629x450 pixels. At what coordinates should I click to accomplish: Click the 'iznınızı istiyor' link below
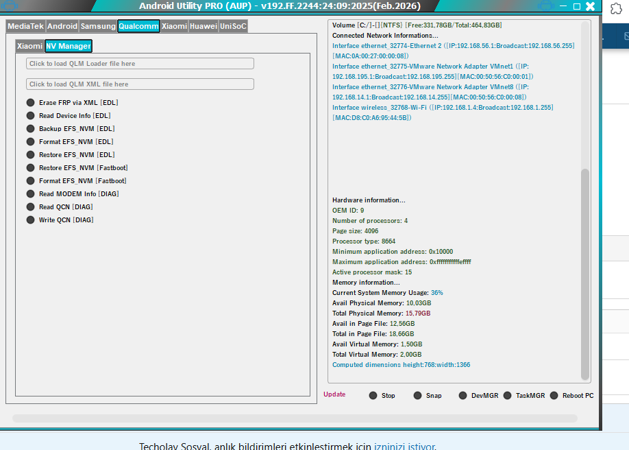click(x=404, y=446)
